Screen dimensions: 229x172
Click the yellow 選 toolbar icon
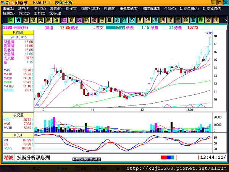pos(56,20)
